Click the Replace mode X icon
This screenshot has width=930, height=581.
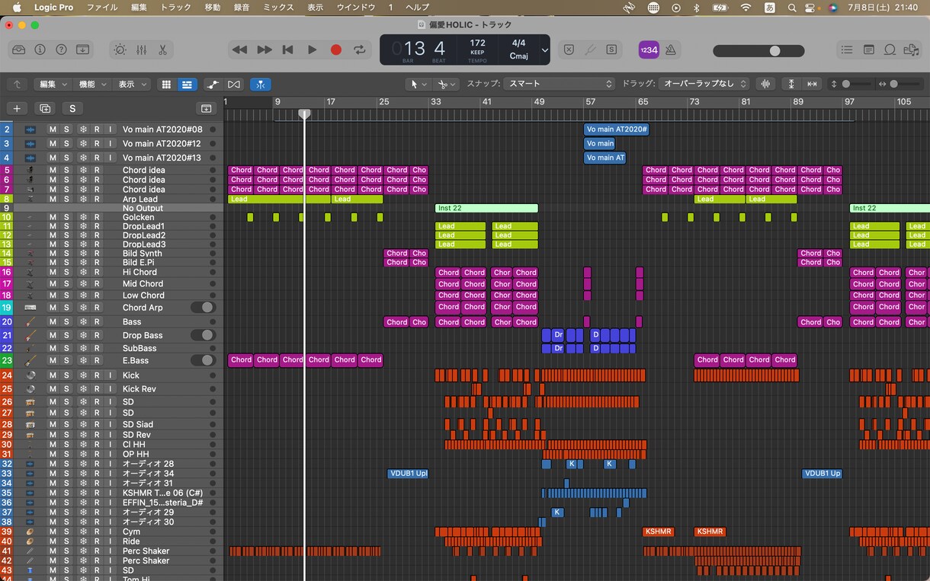[569, 49]
